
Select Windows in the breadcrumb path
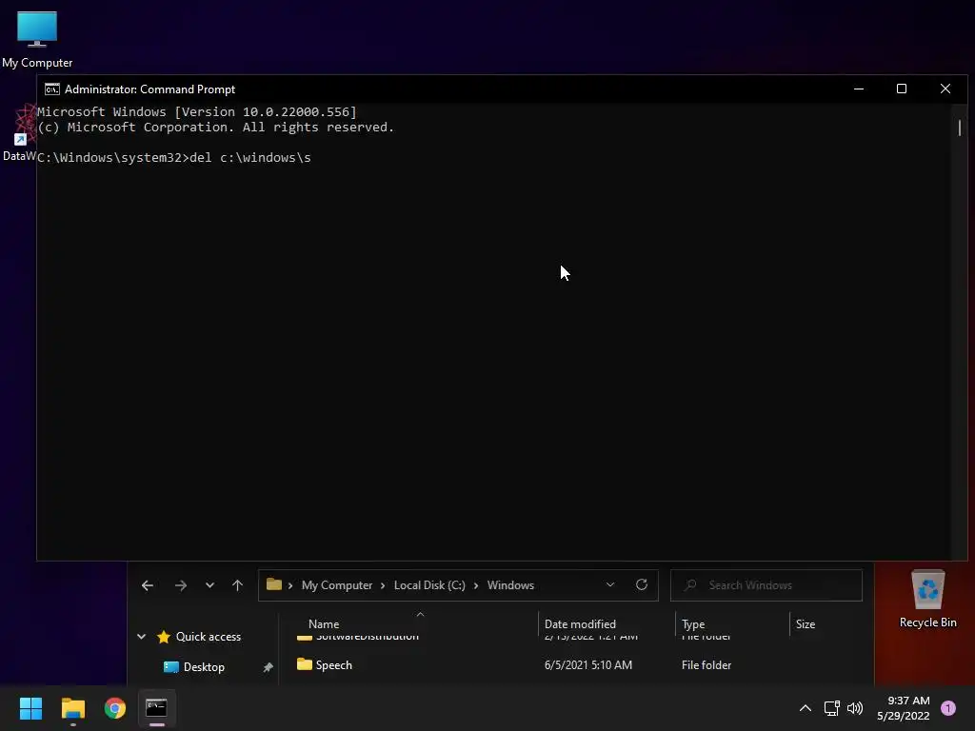point(510,585)
